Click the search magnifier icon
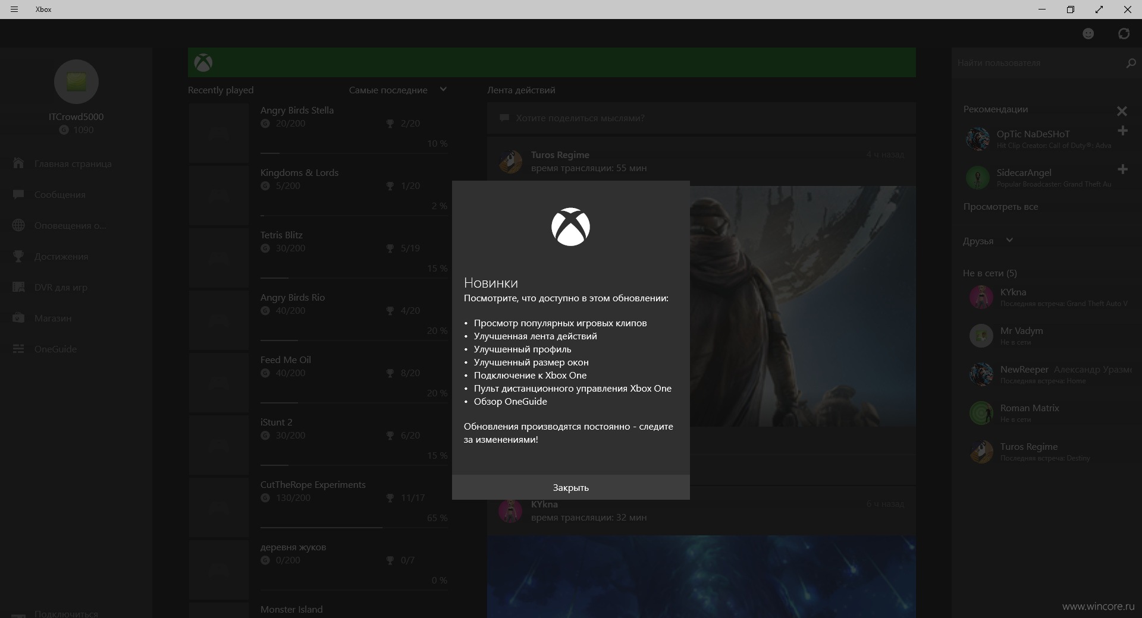Screen dimensions: 1142x618 (1131, 63)
